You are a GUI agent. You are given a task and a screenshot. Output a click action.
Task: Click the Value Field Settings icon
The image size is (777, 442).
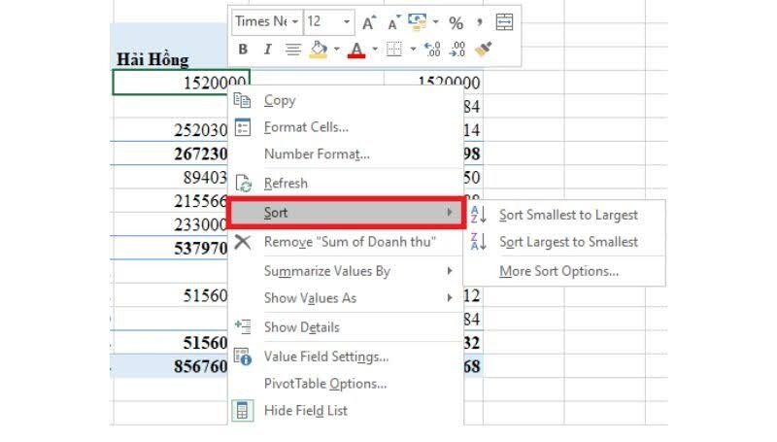pos(243,357)
